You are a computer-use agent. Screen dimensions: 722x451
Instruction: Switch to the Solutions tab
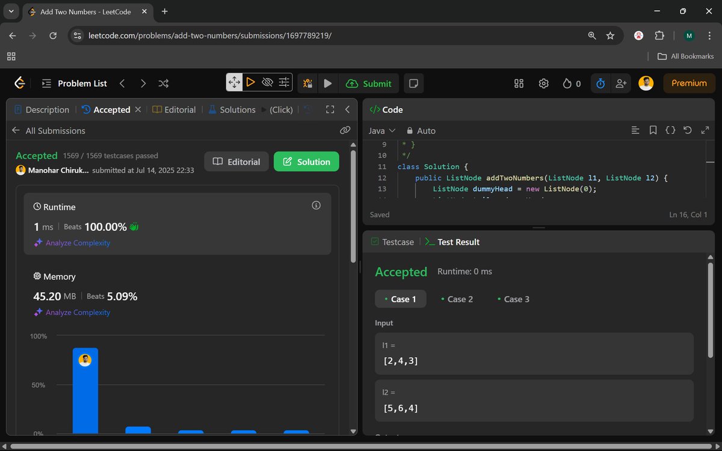[232, 109]
